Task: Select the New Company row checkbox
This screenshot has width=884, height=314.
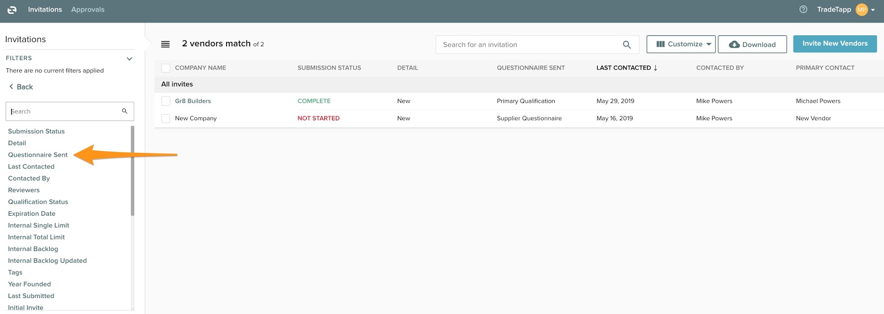Action: 166,118
